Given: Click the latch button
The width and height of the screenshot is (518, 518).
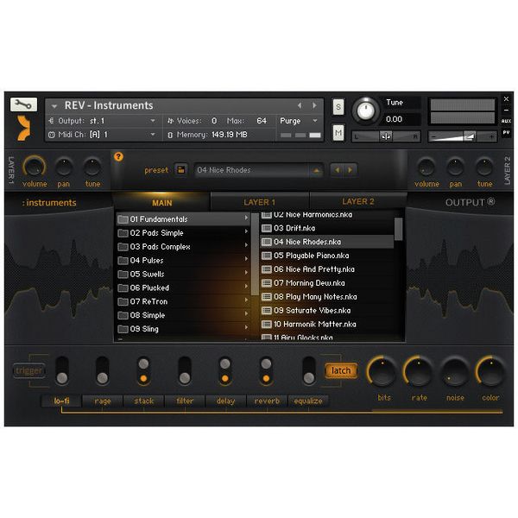Looking at the screenshot, I should 341,370.
